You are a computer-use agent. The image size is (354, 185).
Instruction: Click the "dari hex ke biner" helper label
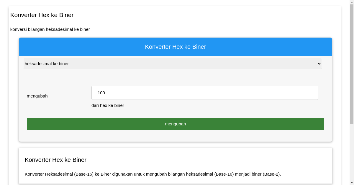pos(108,105)
